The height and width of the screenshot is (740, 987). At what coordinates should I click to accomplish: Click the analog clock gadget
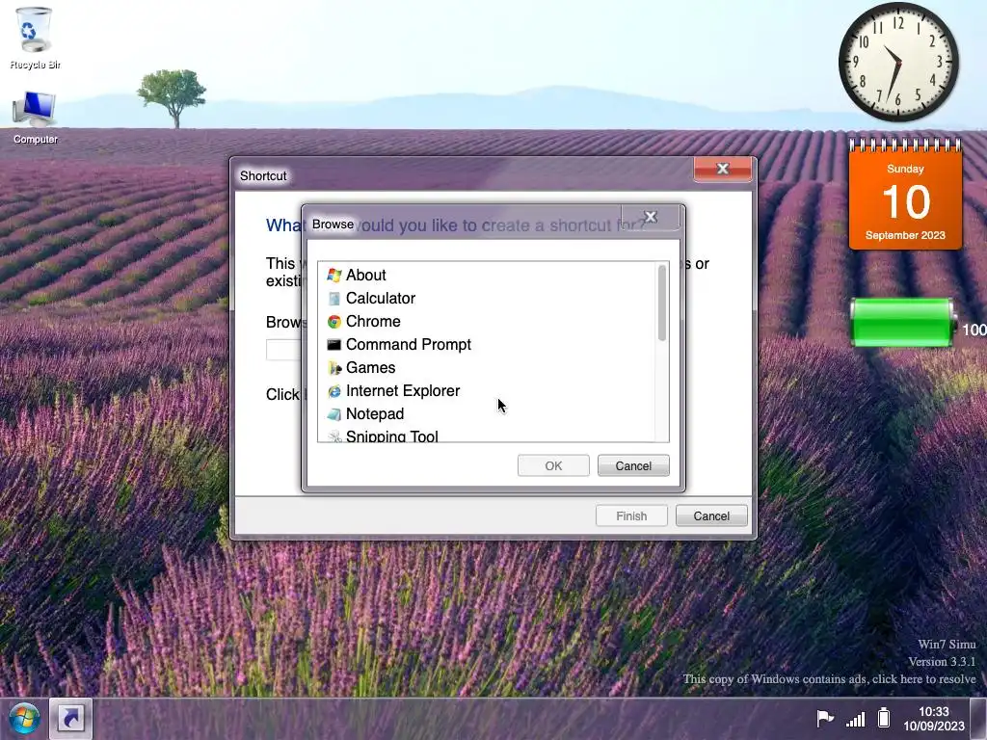(898, 62)
